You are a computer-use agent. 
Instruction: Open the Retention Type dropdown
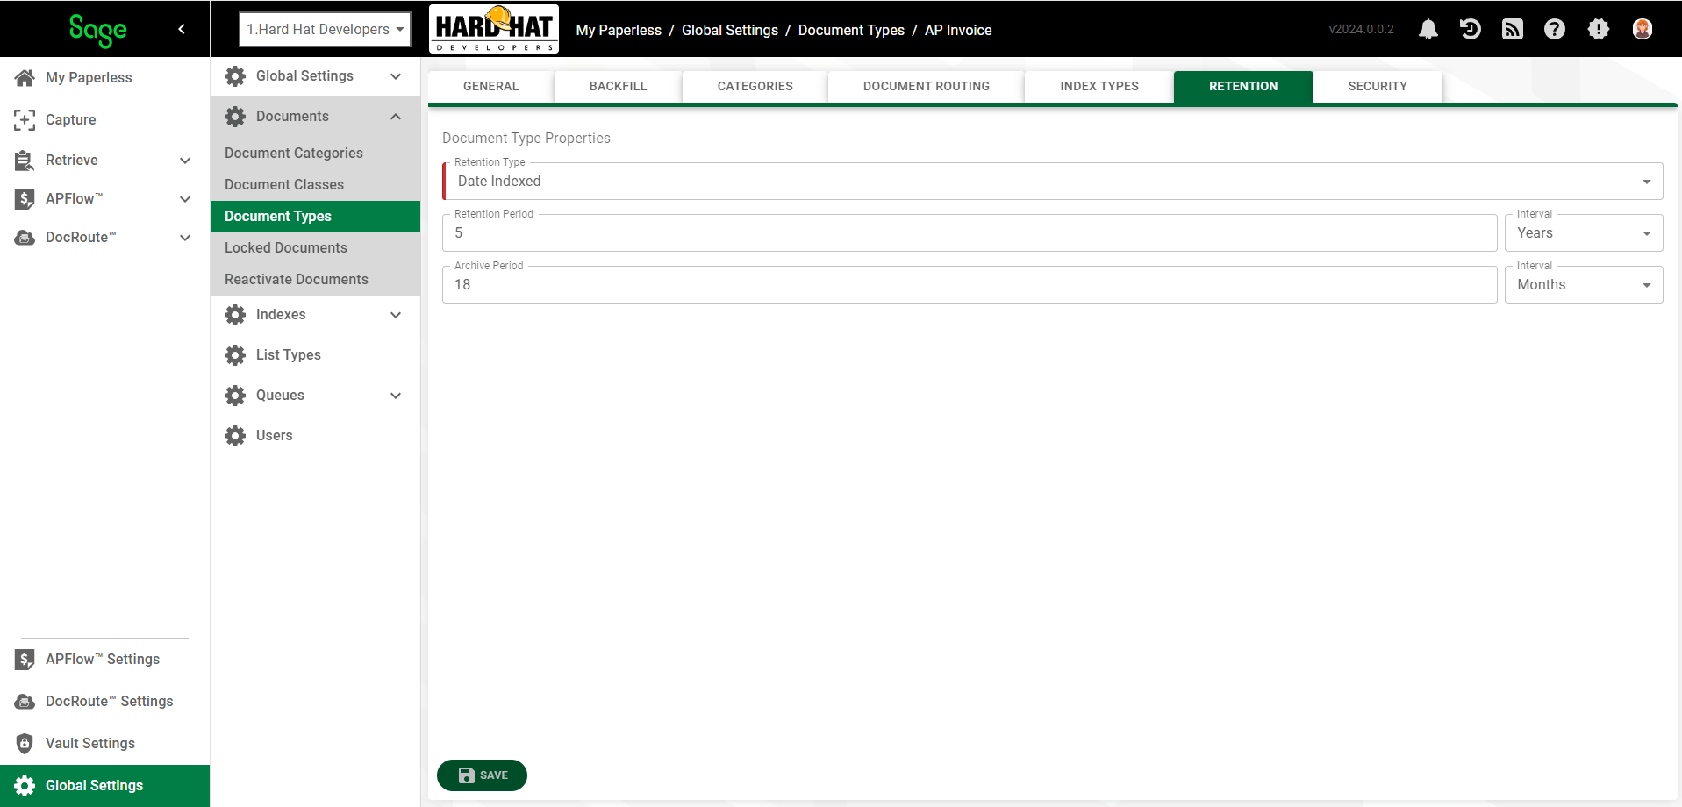(1053, 181)
